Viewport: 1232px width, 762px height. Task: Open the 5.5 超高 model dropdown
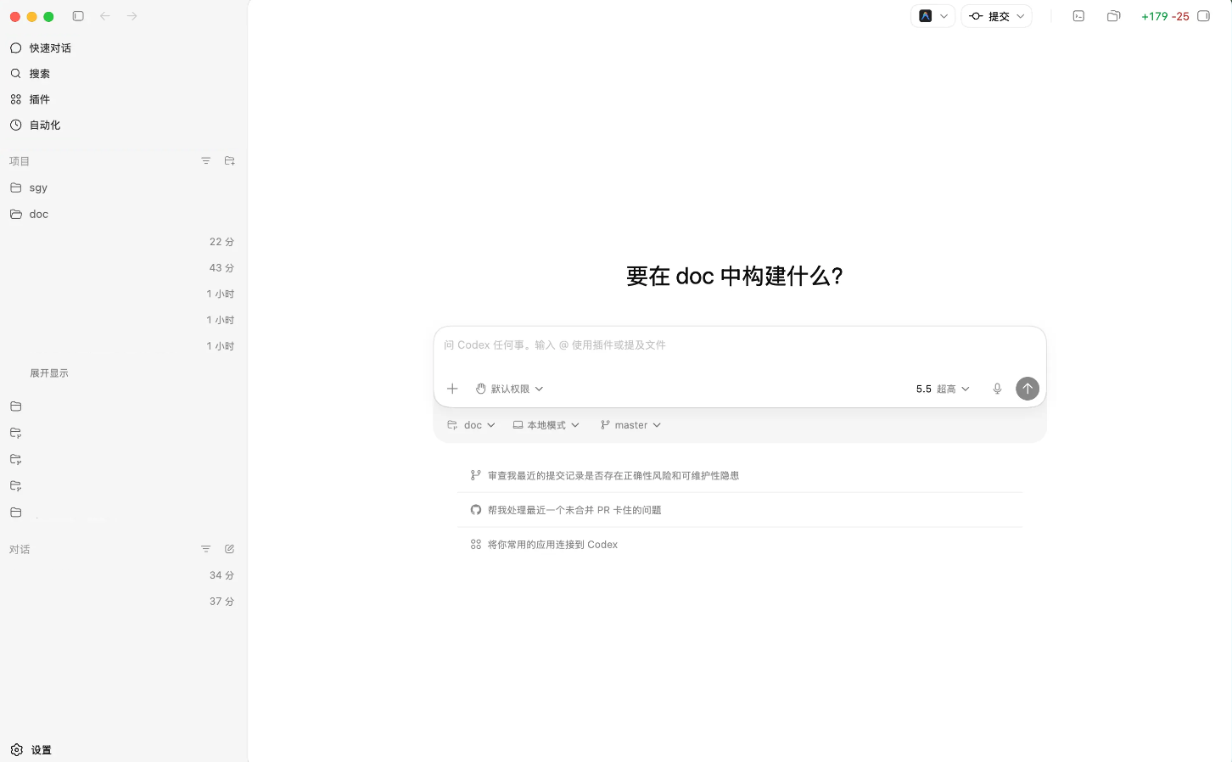[x=943, y=389]
